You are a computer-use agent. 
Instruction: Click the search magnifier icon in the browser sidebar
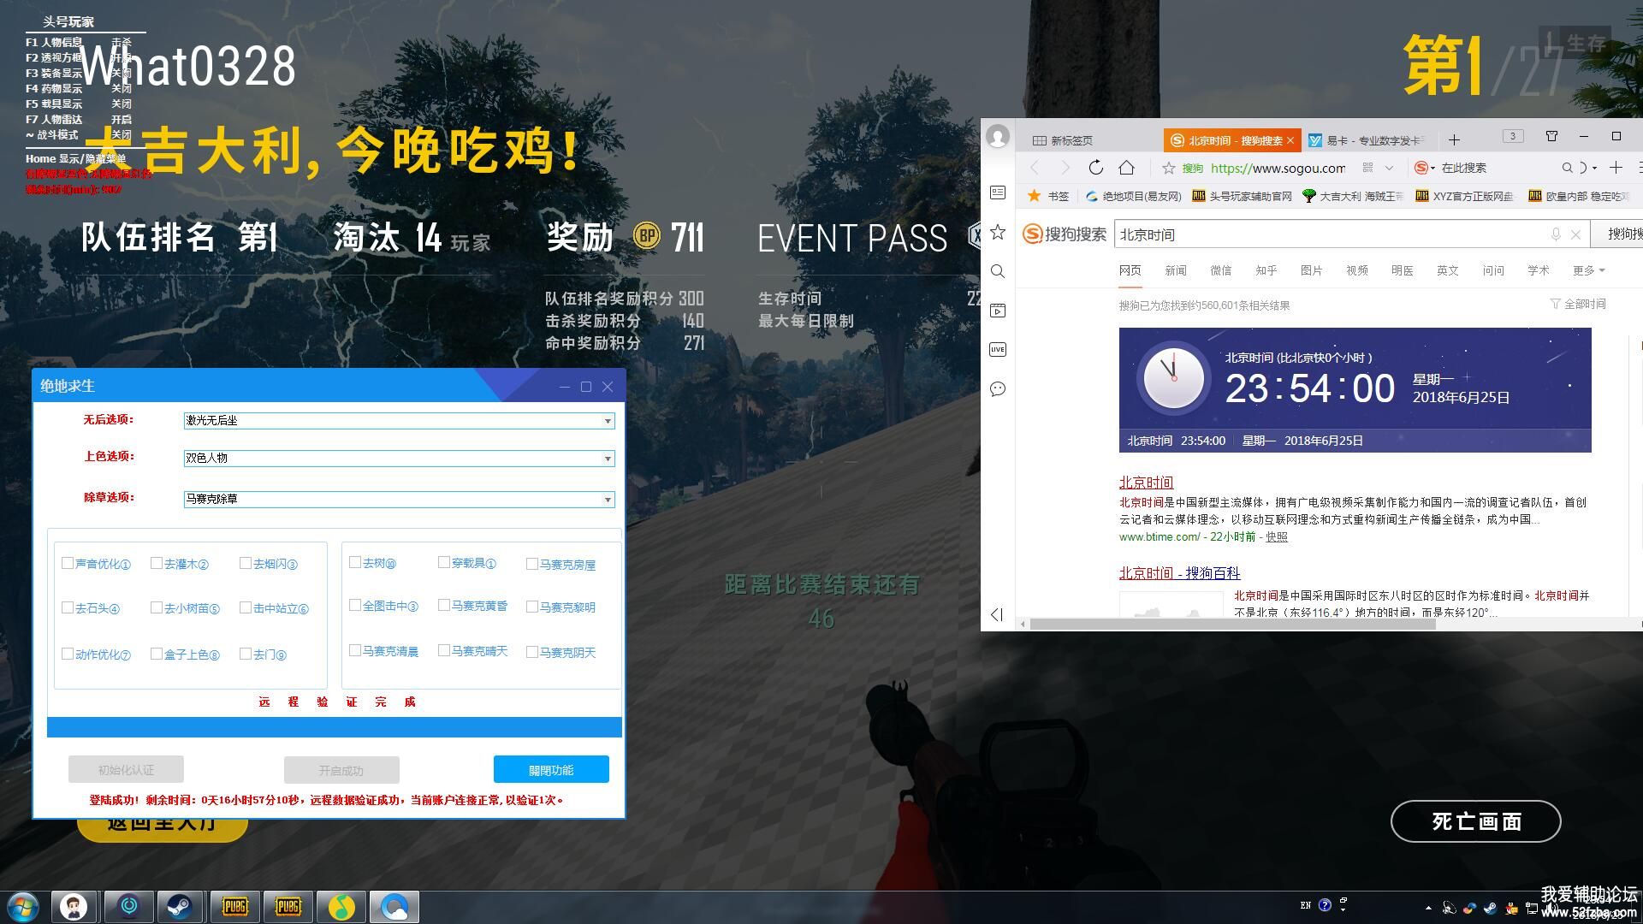998,271
